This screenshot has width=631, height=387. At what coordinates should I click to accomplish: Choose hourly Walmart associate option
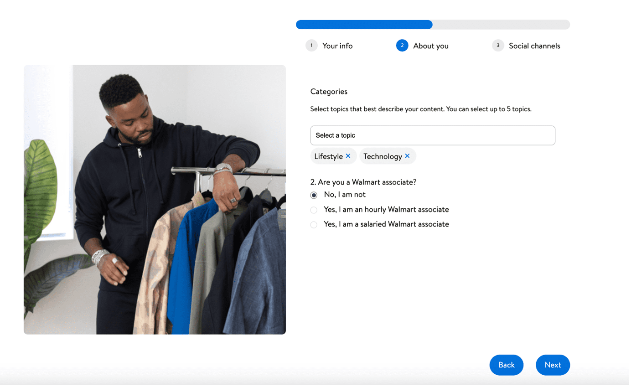tap(314, 210)
